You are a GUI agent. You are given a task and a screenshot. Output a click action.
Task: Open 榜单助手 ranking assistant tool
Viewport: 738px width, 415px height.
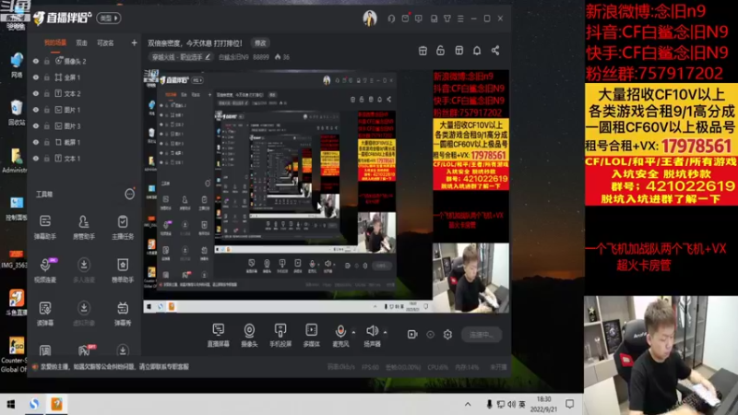[x=123, y=270]
